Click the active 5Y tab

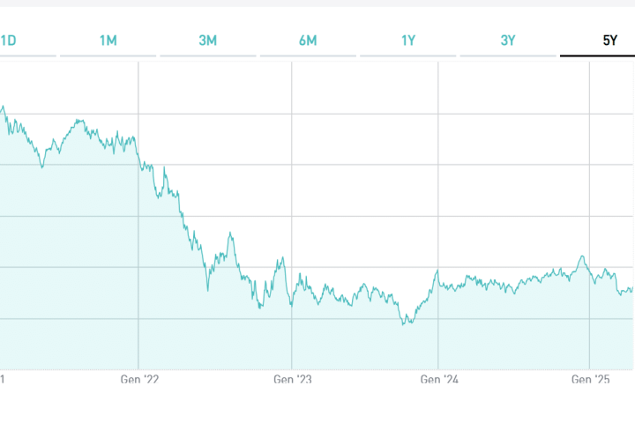[x=609, y=40]
